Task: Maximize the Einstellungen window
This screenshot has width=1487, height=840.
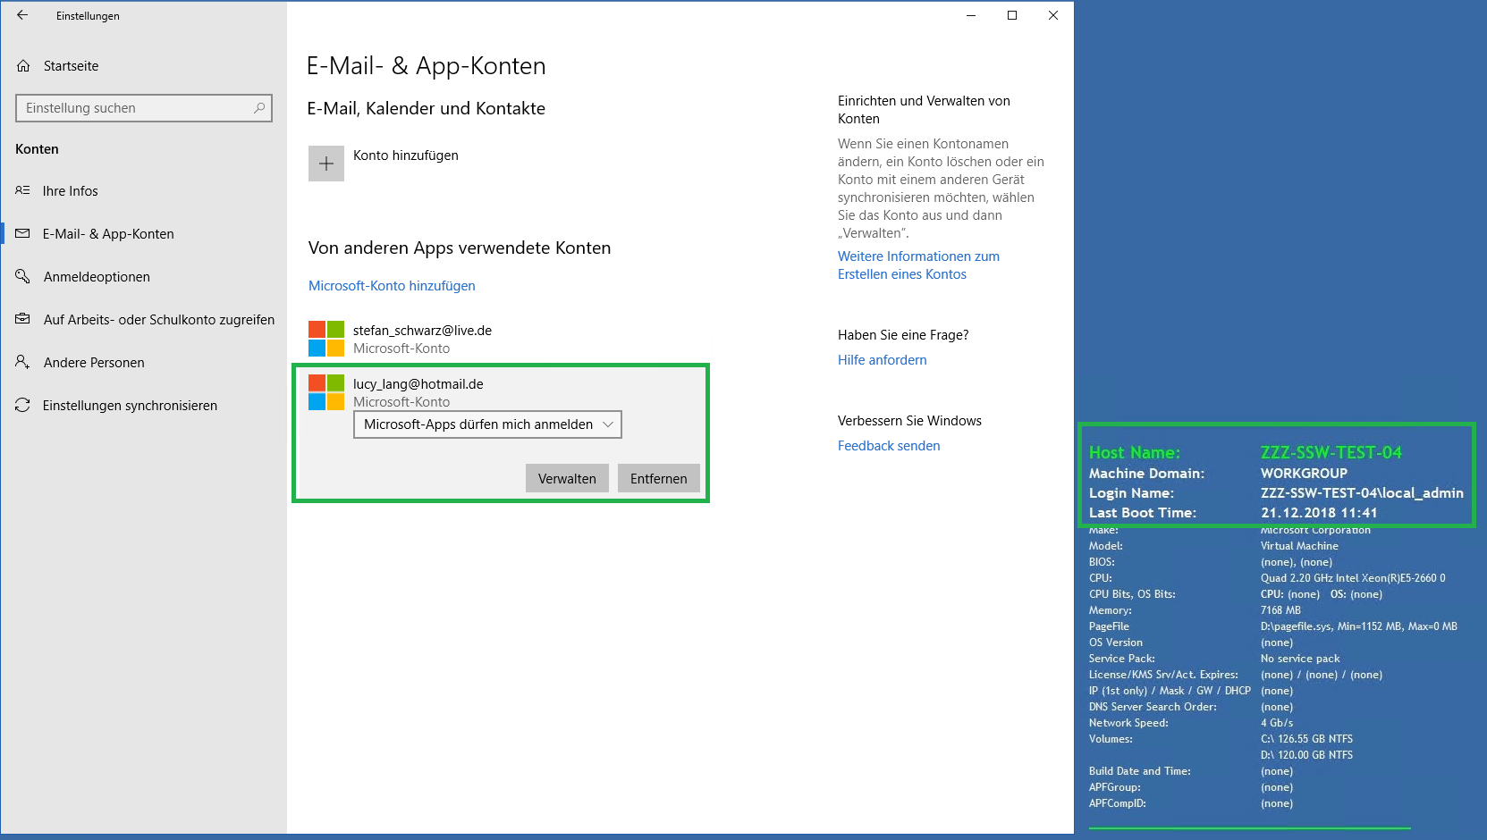Action: coord(1012,15)
